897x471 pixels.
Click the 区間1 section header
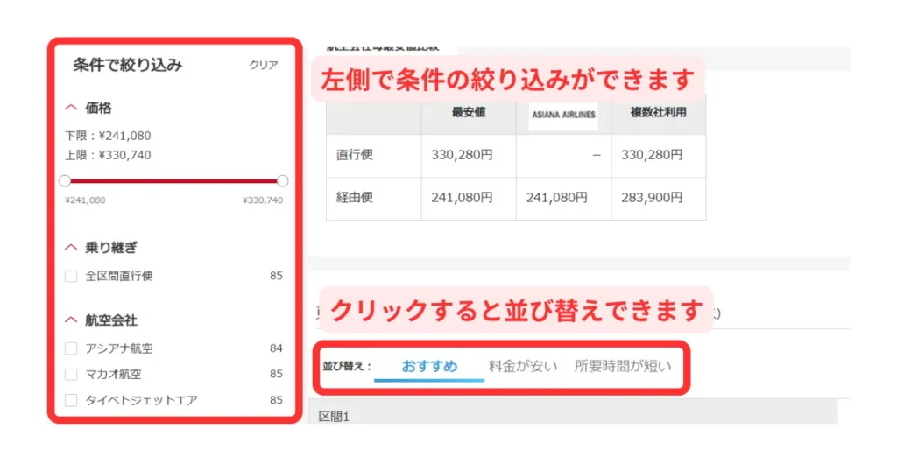point(334,417)
